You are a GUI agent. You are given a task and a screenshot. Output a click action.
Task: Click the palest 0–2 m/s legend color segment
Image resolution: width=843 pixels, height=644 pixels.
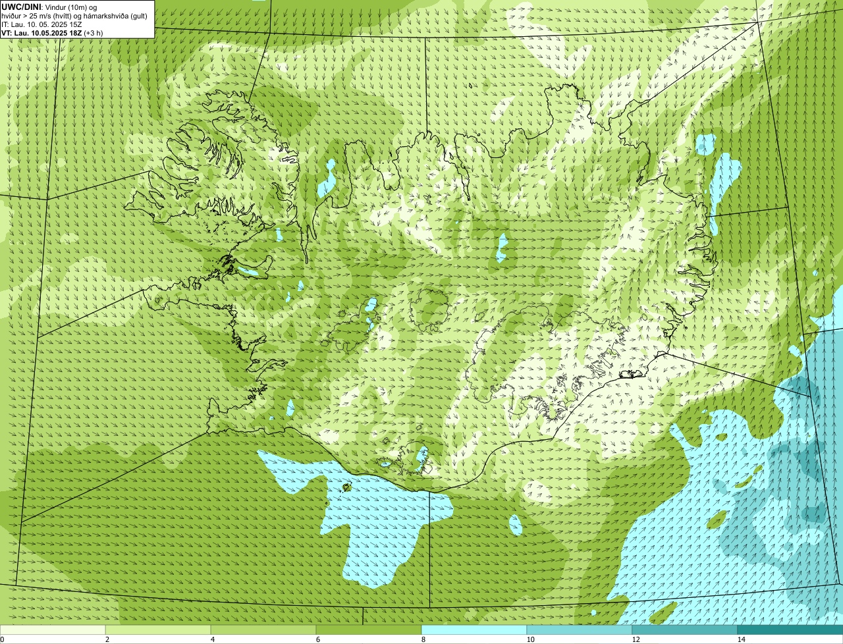click(x=53, y=630)
